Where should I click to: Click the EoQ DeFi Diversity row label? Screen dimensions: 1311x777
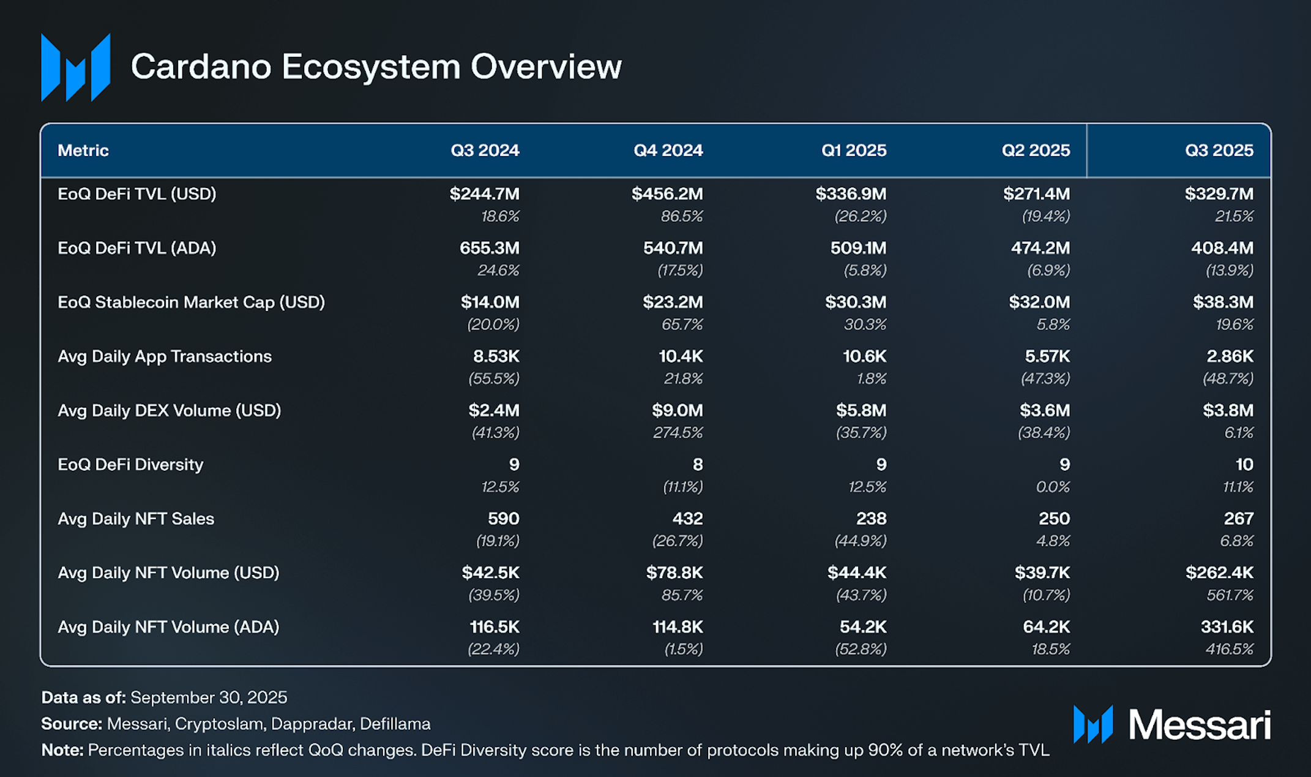click(x=130, y=465)
